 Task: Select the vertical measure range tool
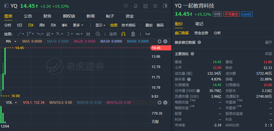click(68, 34)
